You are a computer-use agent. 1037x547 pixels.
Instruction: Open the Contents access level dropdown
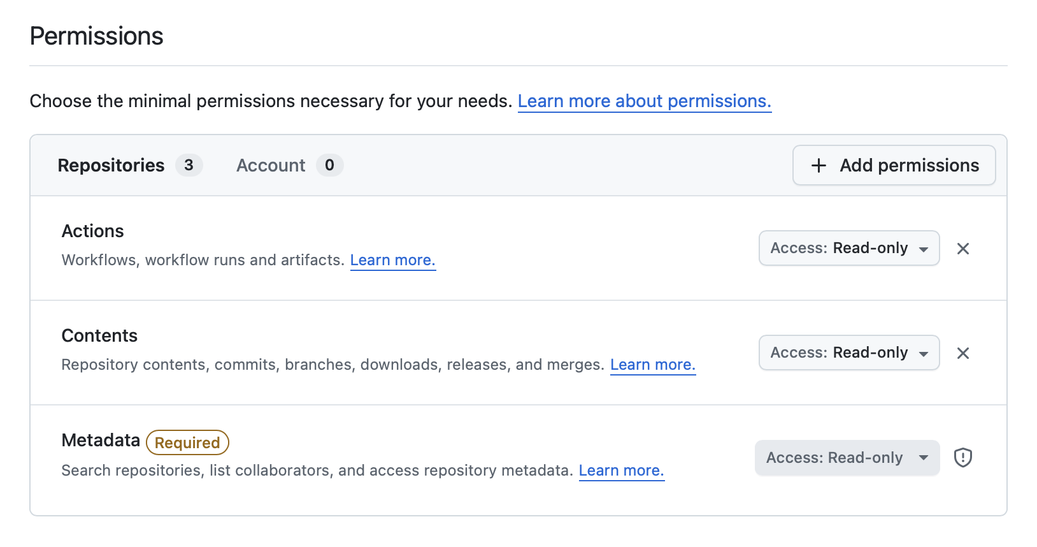848,353
